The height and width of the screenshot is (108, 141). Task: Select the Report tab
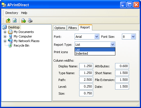click(85, 27)
